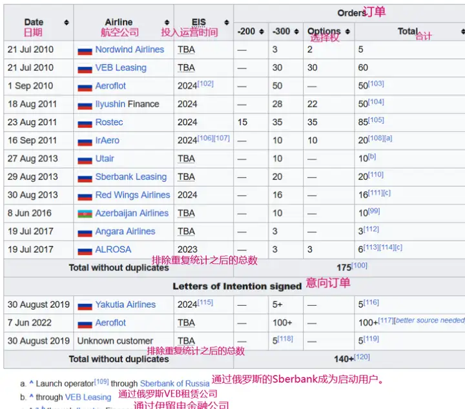Open citation [99] in Azerbaijan Airlines total
The image size is (465, 409).
374,211
